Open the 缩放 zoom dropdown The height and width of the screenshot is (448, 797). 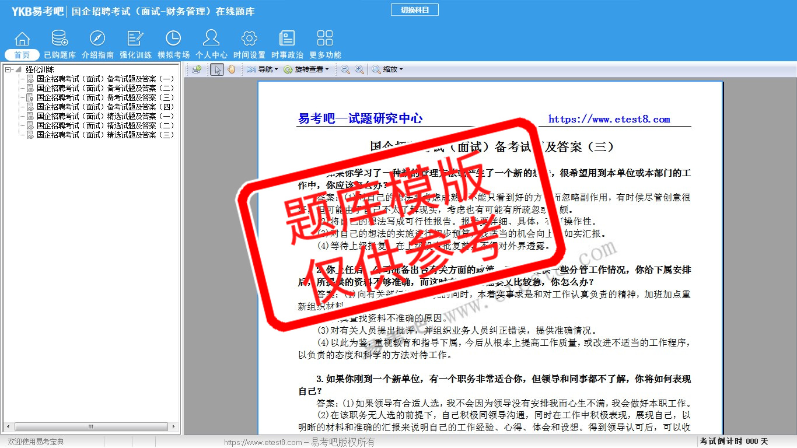[387, 69]
